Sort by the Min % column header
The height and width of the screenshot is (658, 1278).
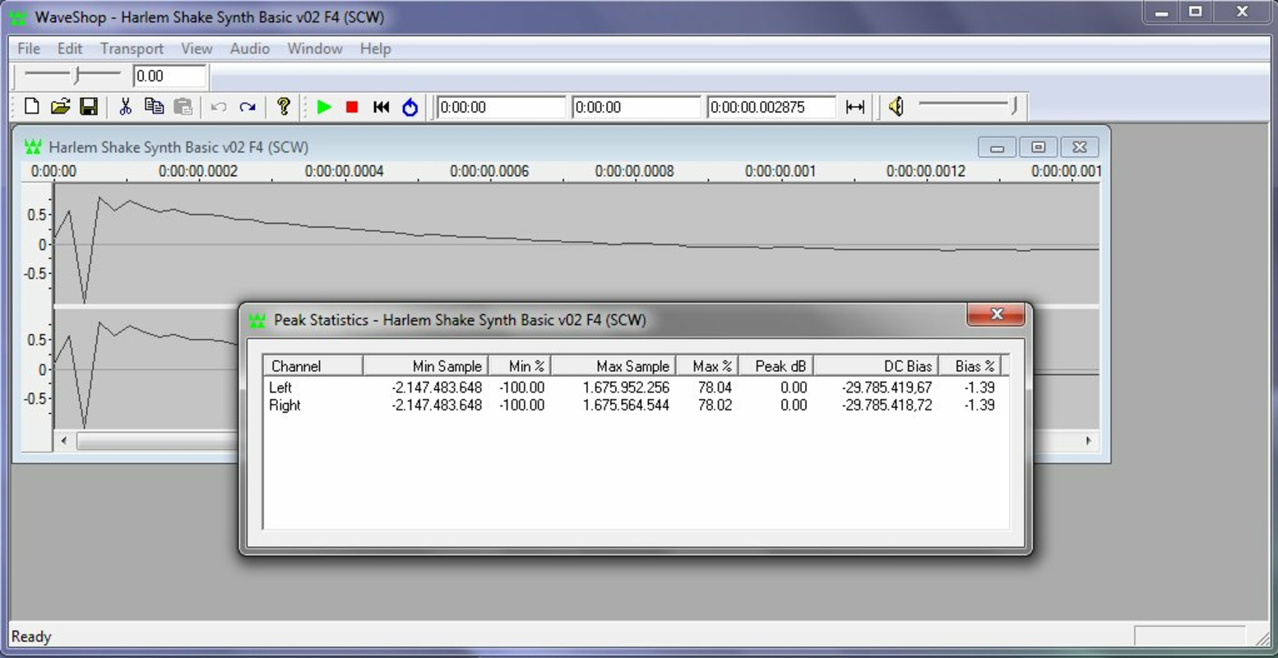pos(520,366)
